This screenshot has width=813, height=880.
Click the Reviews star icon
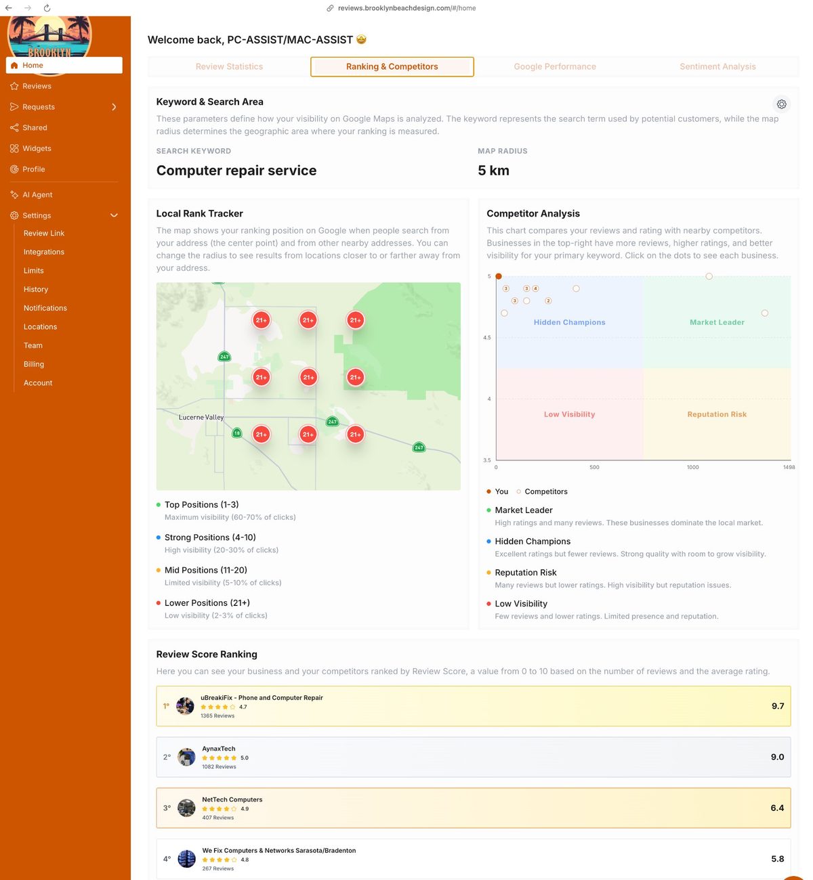tap(14, 86)
